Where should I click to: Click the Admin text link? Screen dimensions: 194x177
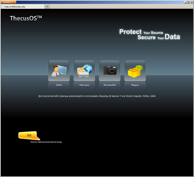[x=59, y=85]
